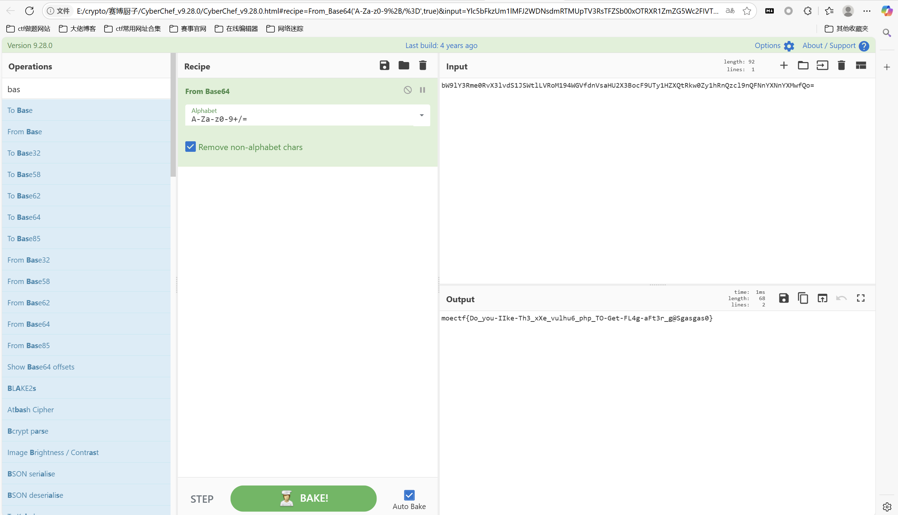Open About / Support help icon
Screen dimensions: 898x515
click(864, 46)
